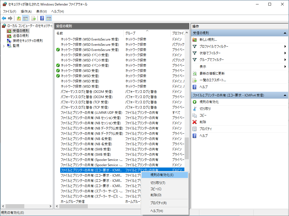Sort rules by the プロファイル column header

click(177, 33)
